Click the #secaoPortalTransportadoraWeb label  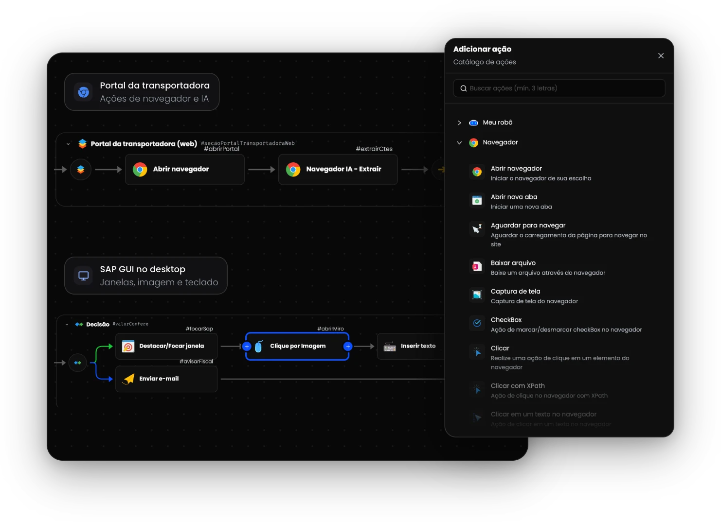click(x=248, y=143)
